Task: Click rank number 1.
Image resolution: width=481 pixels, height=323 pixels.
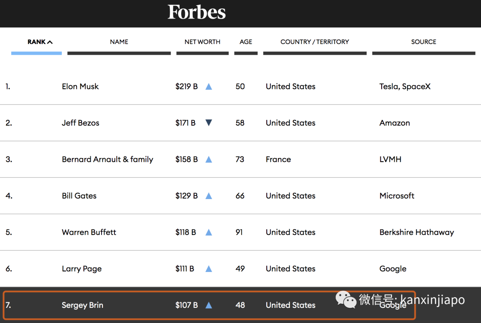Action: click(8, 86)
